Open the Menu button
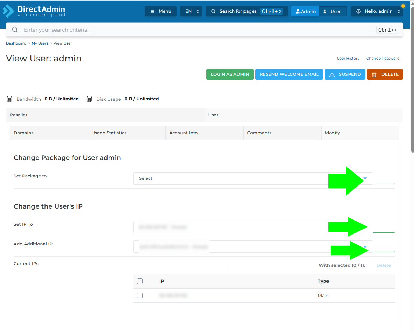This screenshot has width=414, height=332. (160, 11)
